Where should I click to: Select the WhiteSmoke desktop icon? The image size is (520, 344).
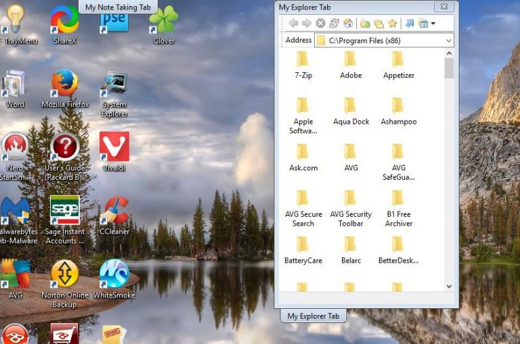click(114, 279)
